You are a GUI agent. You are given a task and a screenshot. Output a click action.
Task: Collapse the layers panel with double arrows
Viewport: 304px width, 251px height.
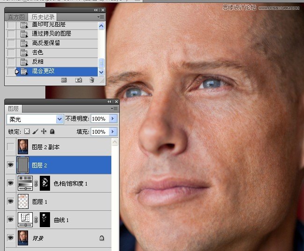tap(109, 101)
